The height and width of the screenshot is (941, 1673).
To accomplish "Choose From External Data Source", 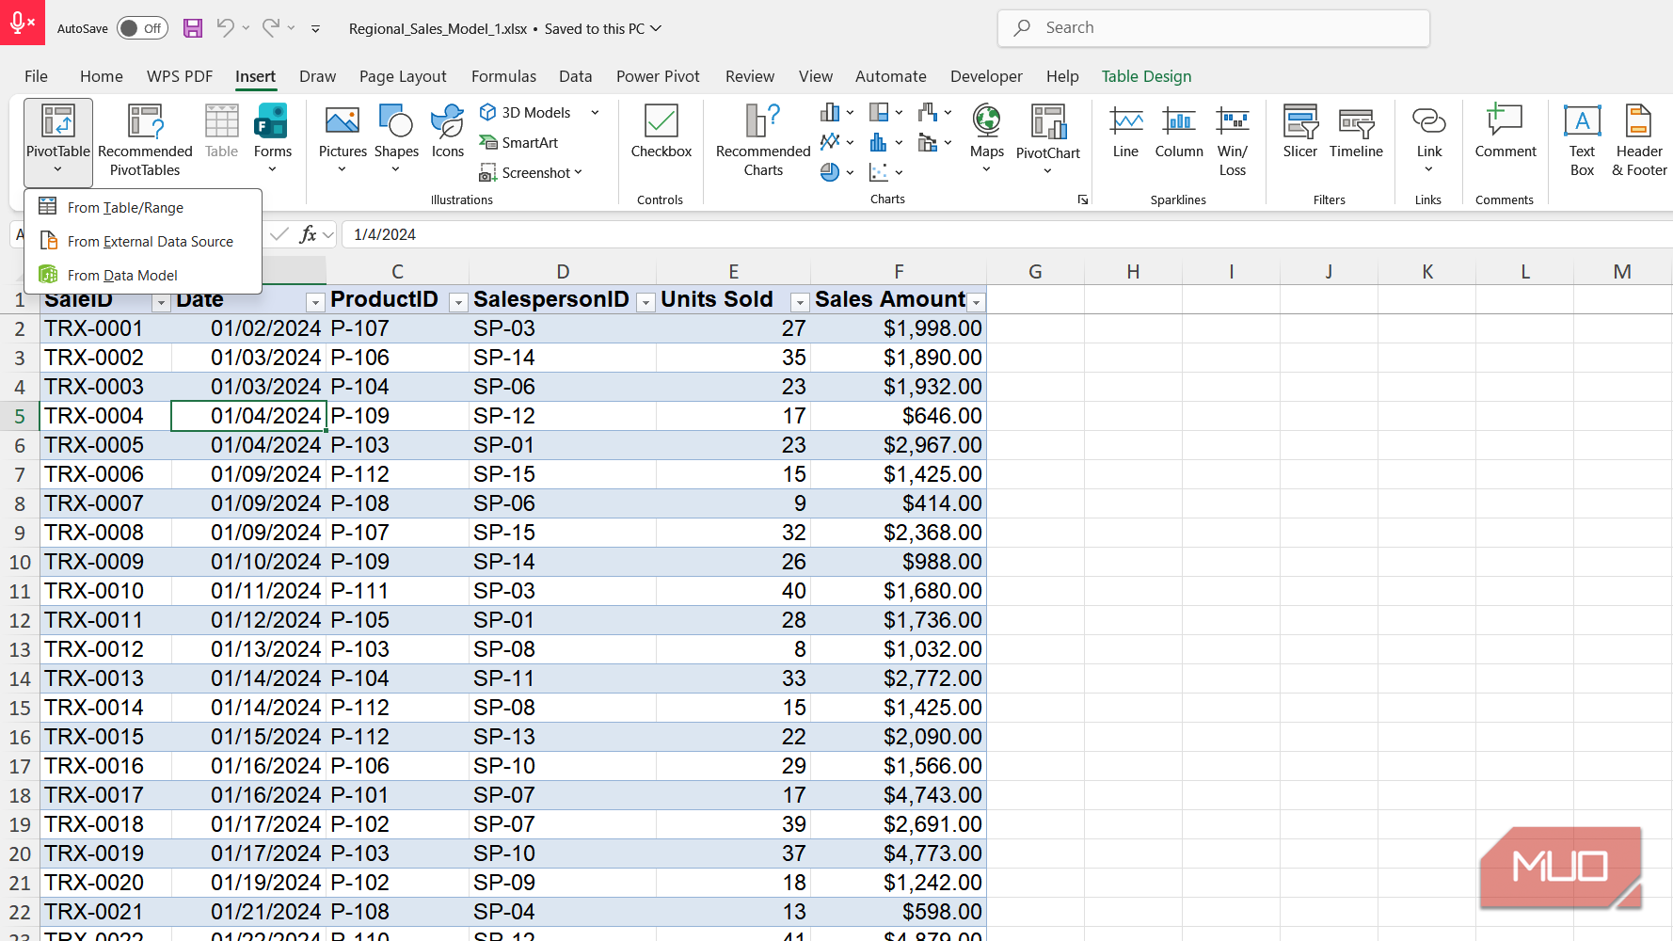I will coord(143,241).
